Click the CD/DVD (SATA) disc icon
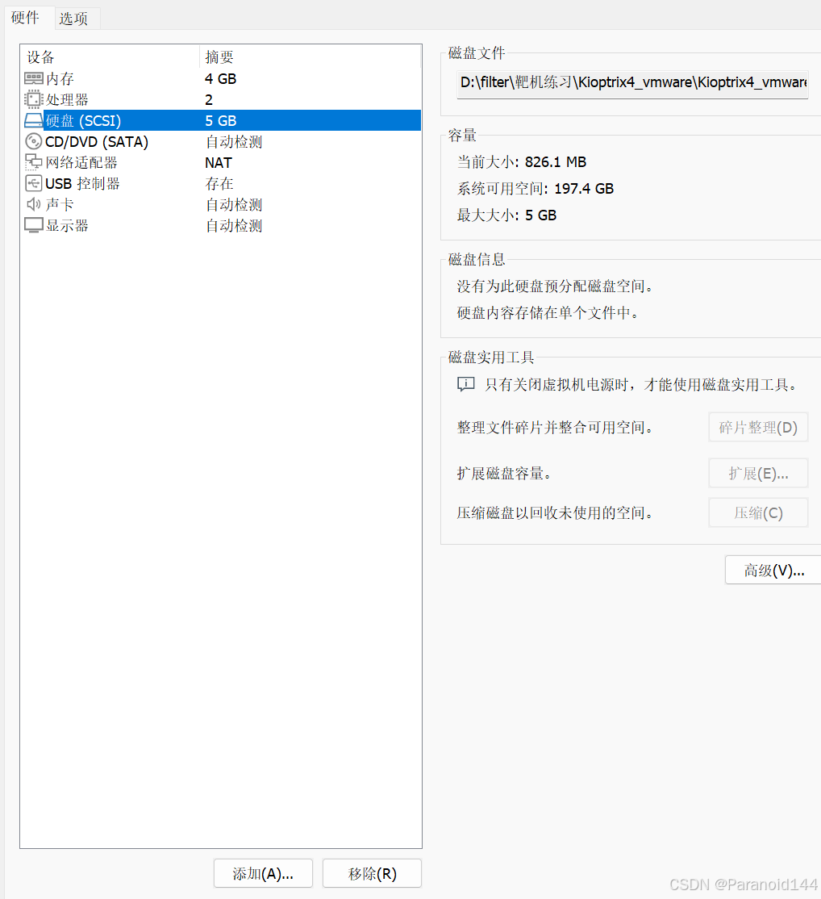 click(x=34, y=141)
